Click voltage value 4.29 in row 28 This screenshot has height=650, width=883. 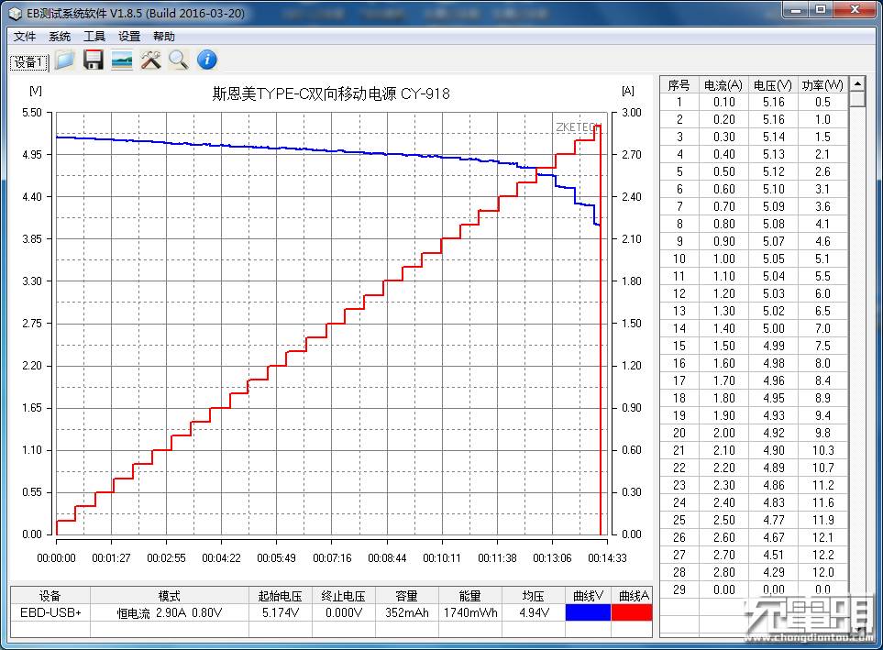(773, 572)
